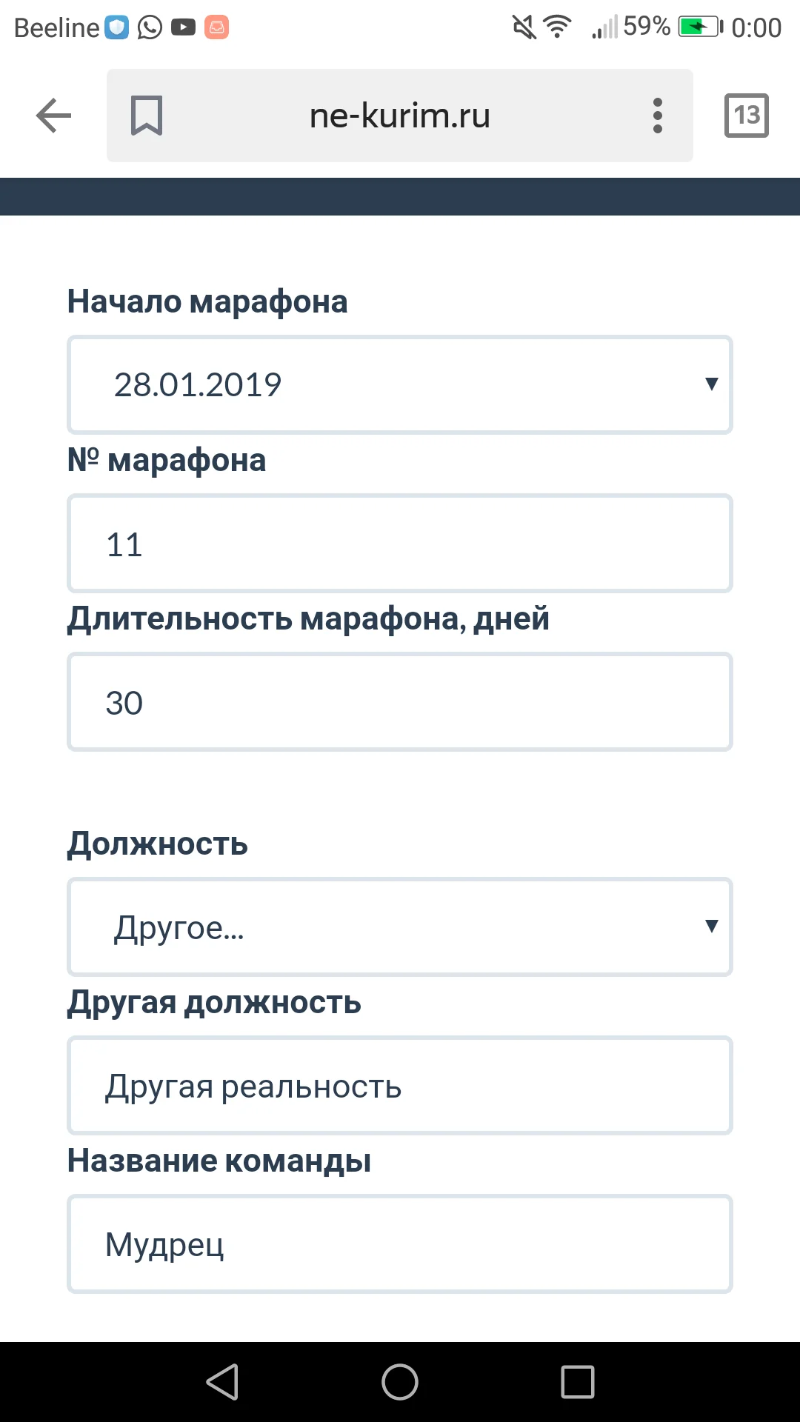Viewport: 800px width, 1422px height.
Task: Tap the Другая должность text field
Action: [400, 1085]
